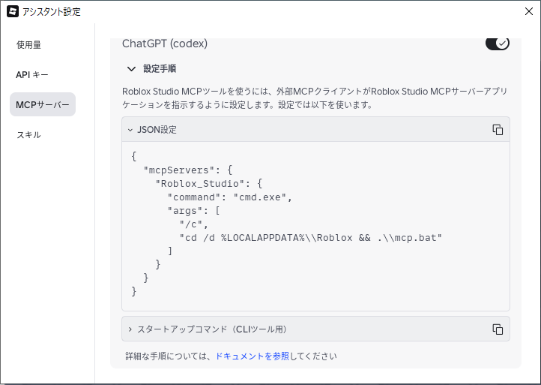The height and width of the screenshot is (385, 541).
Task: Click the 設定手順 heading text
Action: click(160, 69)
